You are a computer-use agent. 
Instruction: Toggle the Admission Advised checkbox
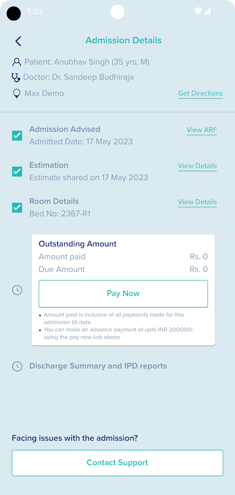click(x=17, y=136)
